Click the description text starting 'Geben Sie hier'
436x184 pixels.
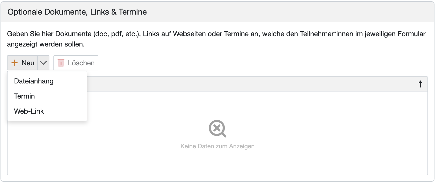pyautogui.click(x=100, y=34)
